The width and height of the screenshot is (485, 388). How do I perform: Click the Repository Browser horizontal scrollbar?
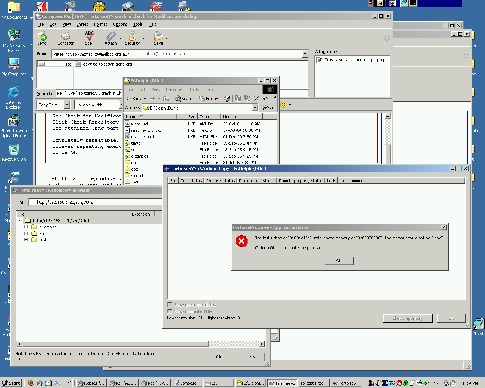140,344
